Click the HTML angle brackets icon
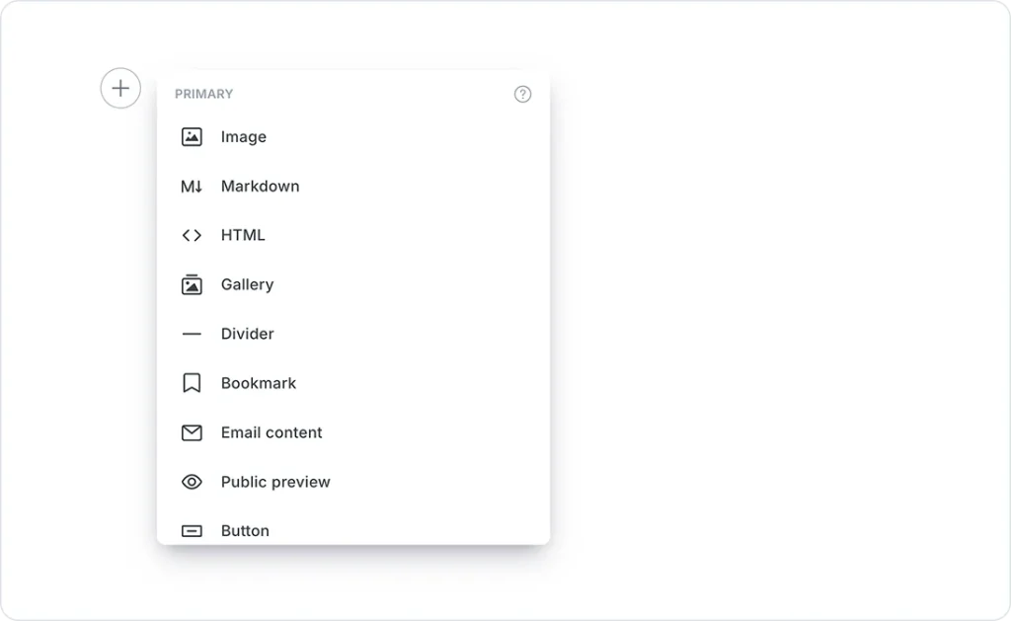 [192, 236]
